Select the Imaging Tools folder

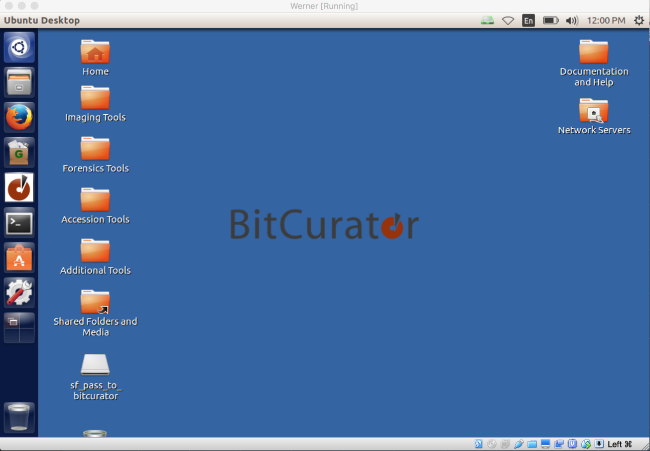point(95,104)
